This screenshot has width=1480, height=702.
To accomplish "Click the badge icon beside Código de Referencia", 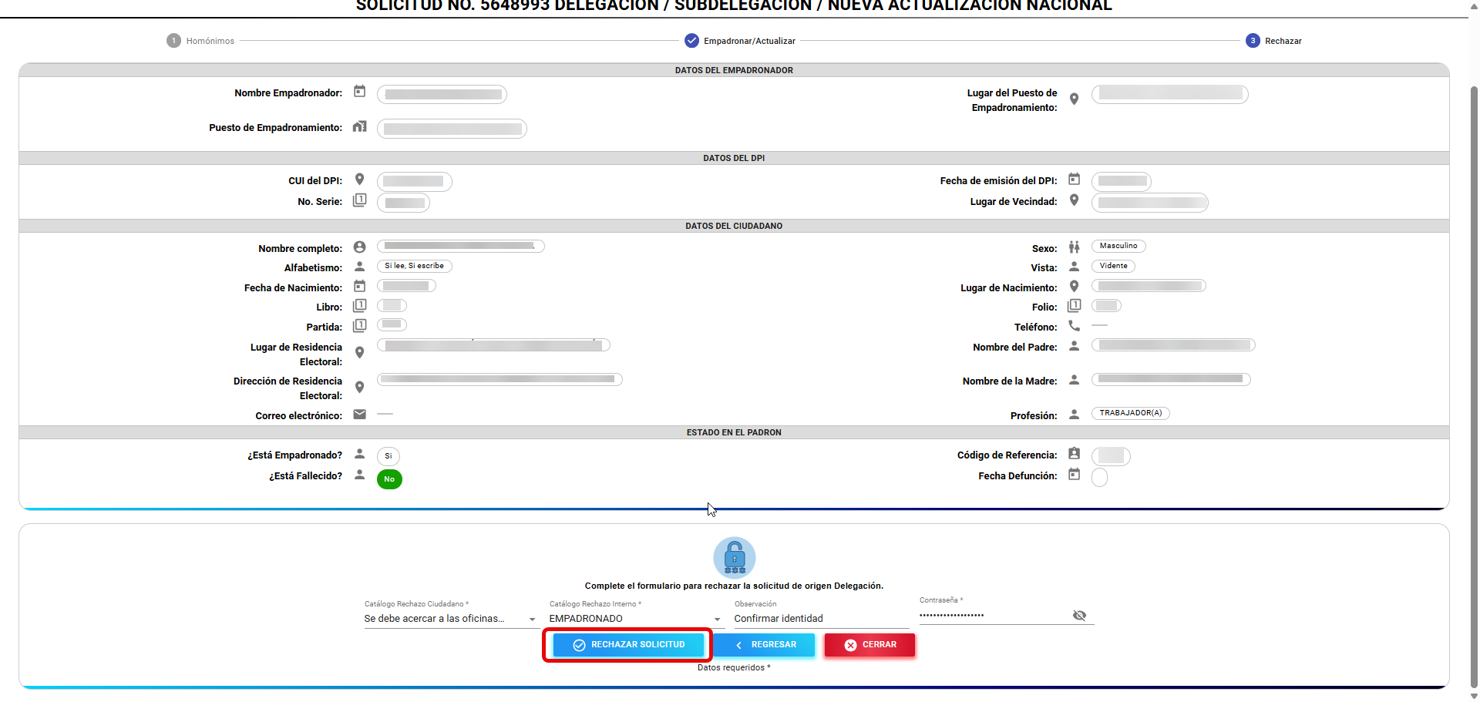I will (x=1074, y=454).
